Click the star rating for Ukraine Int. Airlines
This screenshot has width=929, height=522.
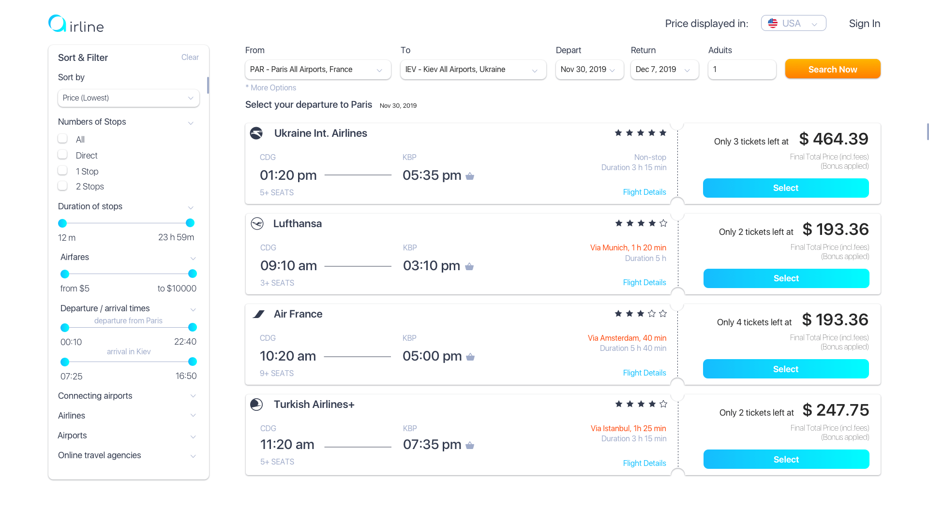pos(641,133)
